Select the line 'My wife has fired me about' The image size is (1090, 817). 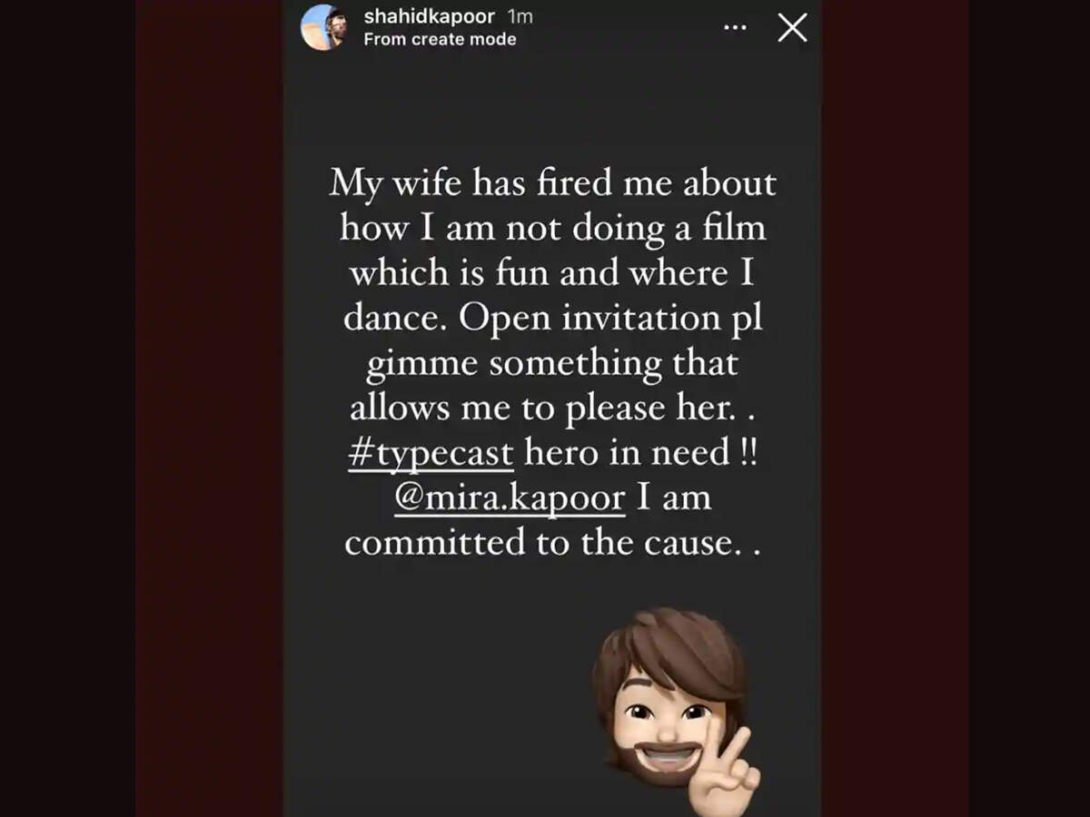[552, 184]
